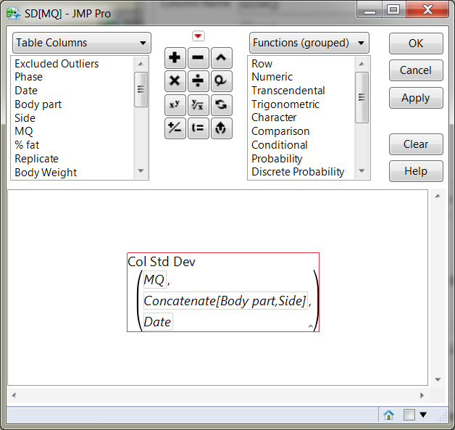Click the Date argument in the formula

click(x=157, y=321)
